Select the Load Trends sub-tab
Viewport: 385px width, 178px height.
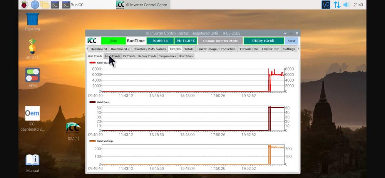(x=113, y=56)
